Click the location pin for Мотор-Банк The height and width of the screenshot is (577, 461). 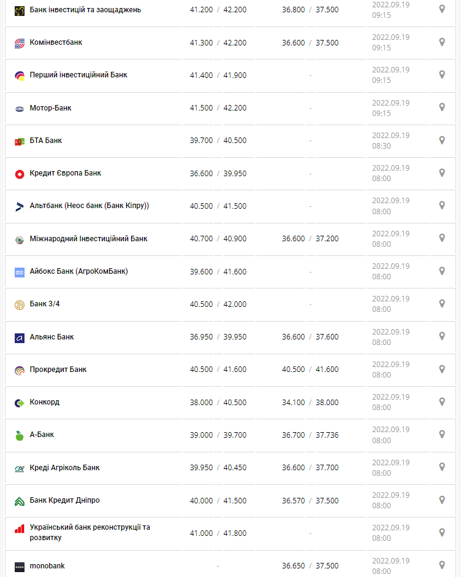pos(441,107)
